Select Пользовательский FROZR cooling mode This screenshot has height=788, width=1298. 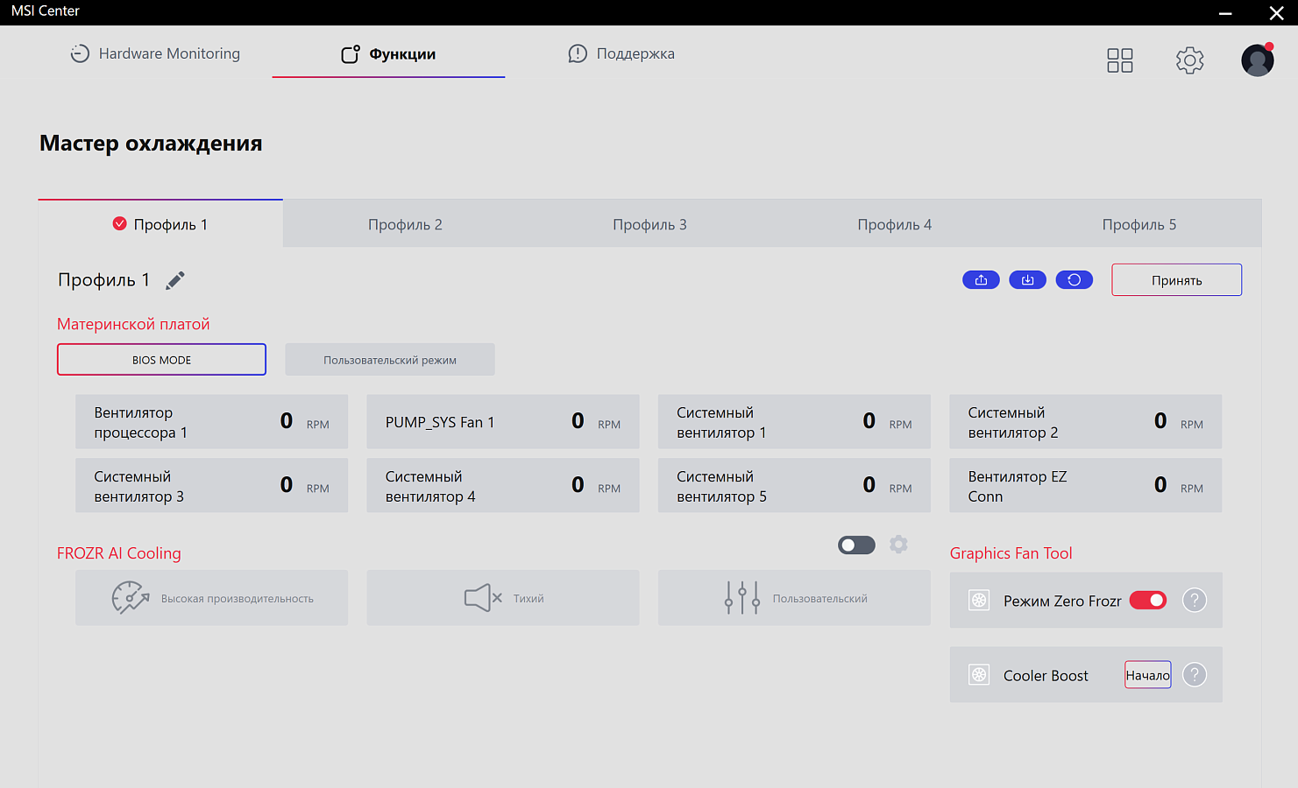tap(794, 598)
